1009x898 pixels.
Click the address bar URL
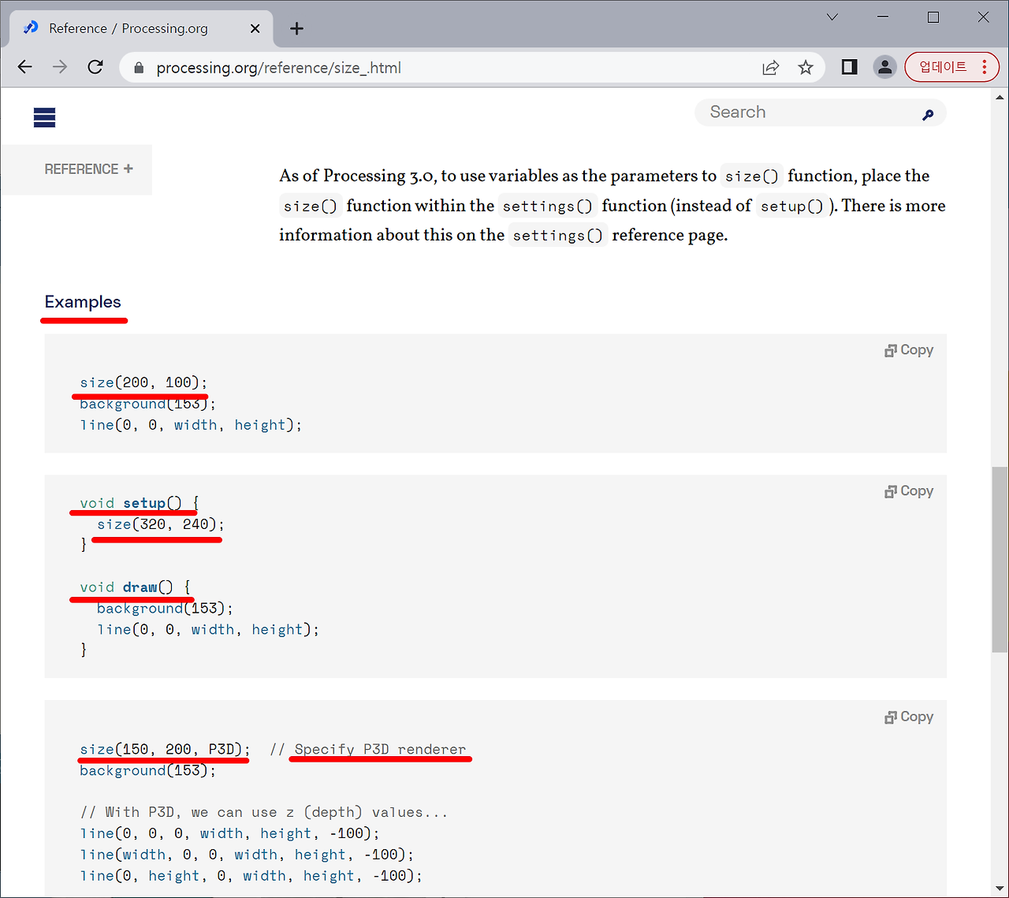278,68
